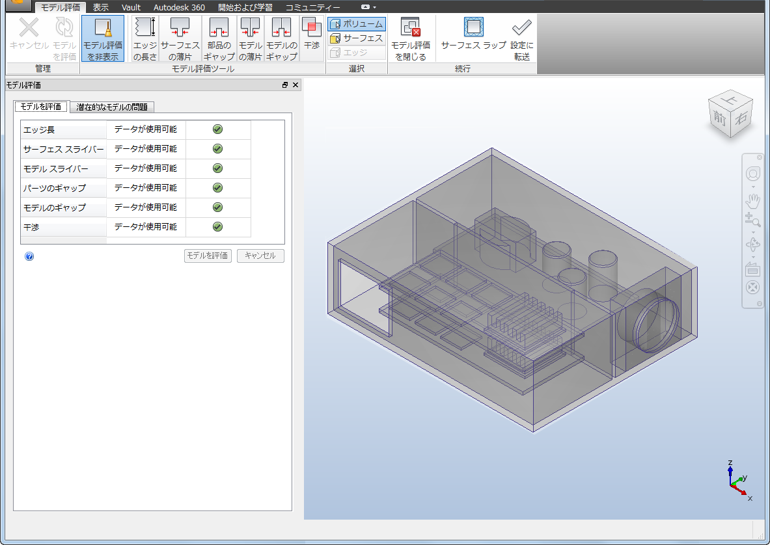Expand the steering wheel options arrow
Image resolution: width=770 pixels, height=545 pixels.
pos(753,187)
